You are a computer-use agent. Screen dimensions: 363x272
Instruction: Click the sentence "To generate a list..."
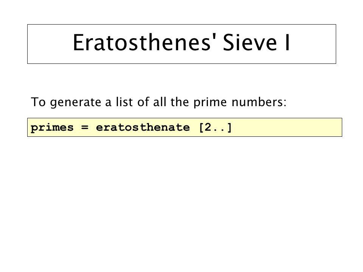click(x=158, y=102)
